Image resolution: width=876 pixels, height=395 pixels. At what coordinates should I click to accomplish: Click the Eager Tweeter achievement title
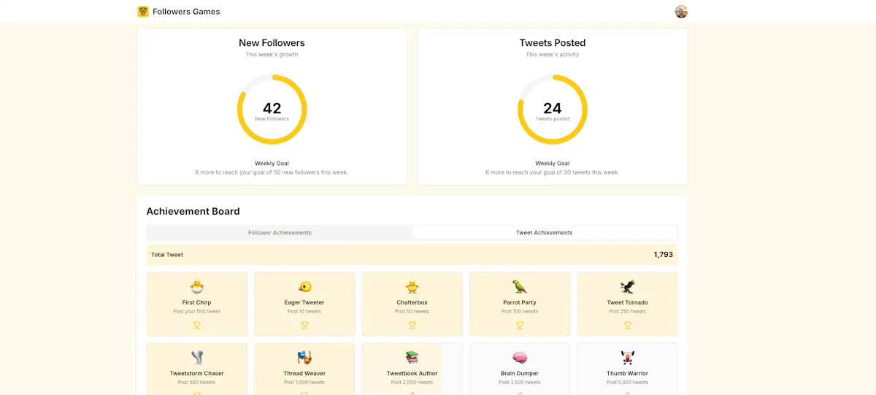[x=304, y=302]
